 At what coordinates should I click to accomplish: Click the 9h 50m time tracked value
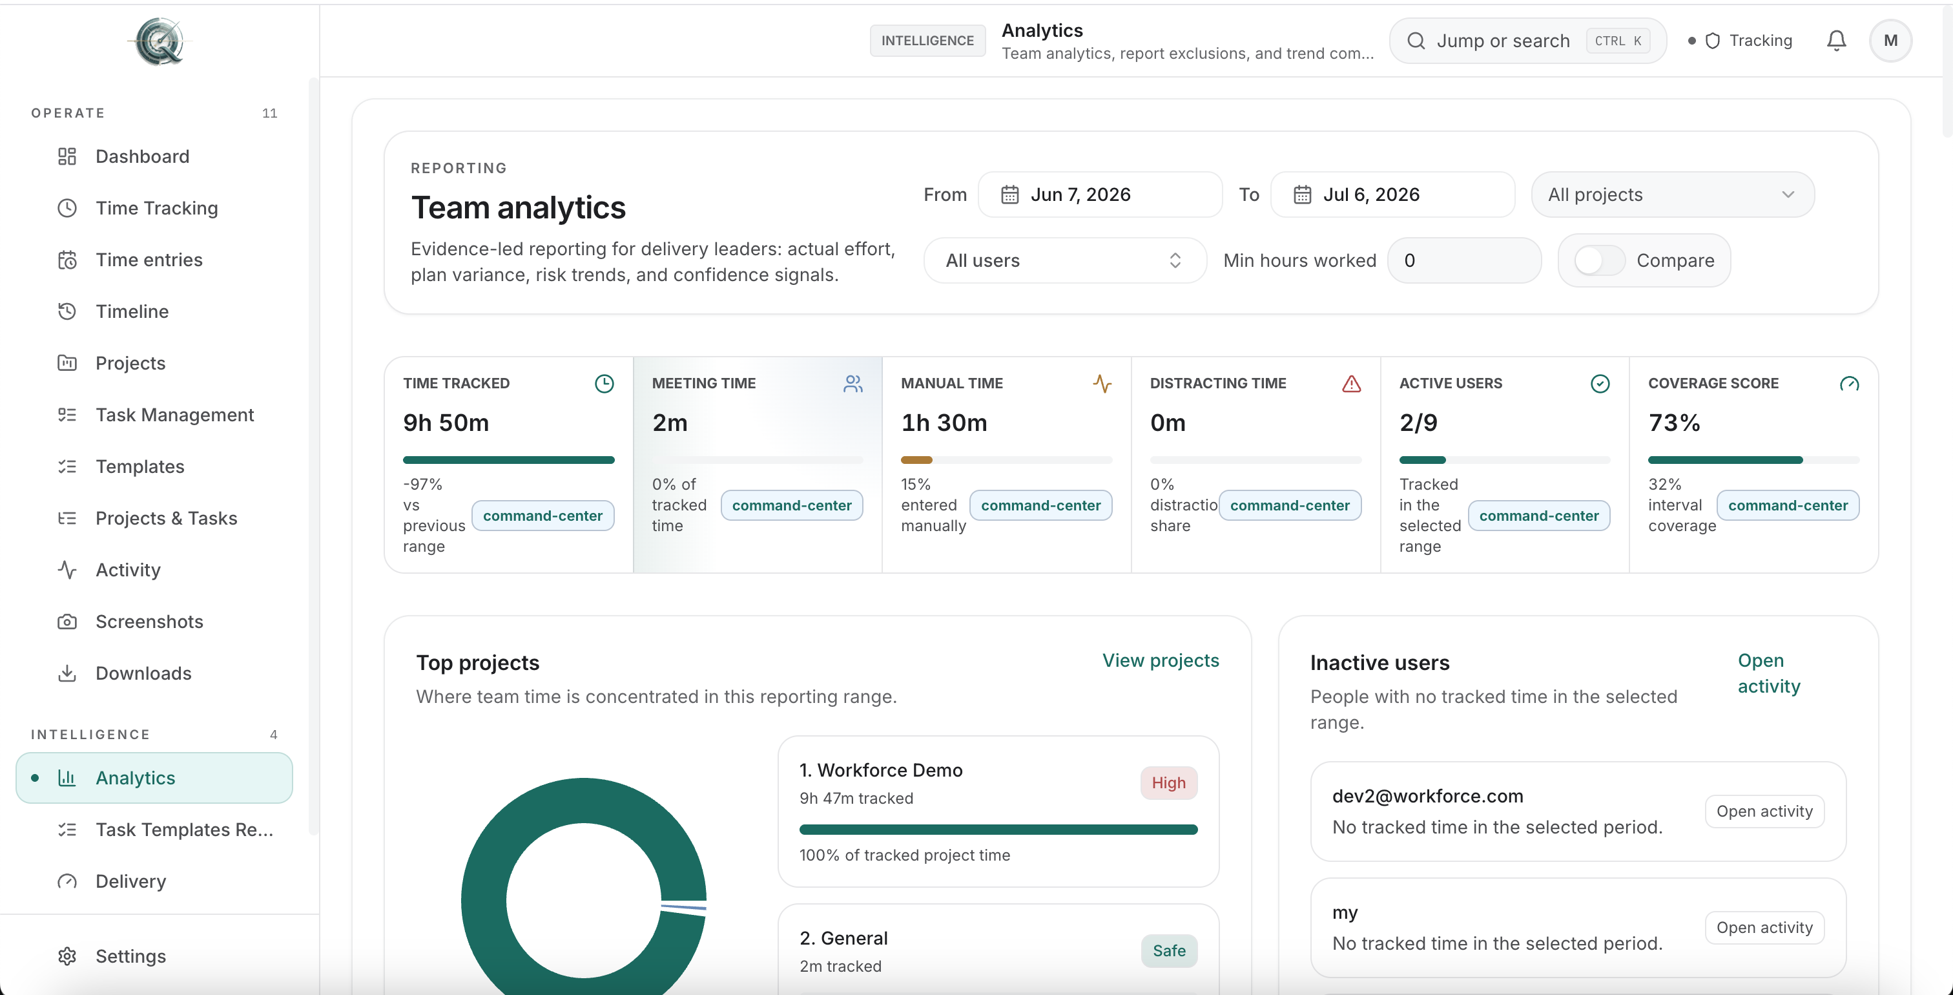[x=446, y=423]
